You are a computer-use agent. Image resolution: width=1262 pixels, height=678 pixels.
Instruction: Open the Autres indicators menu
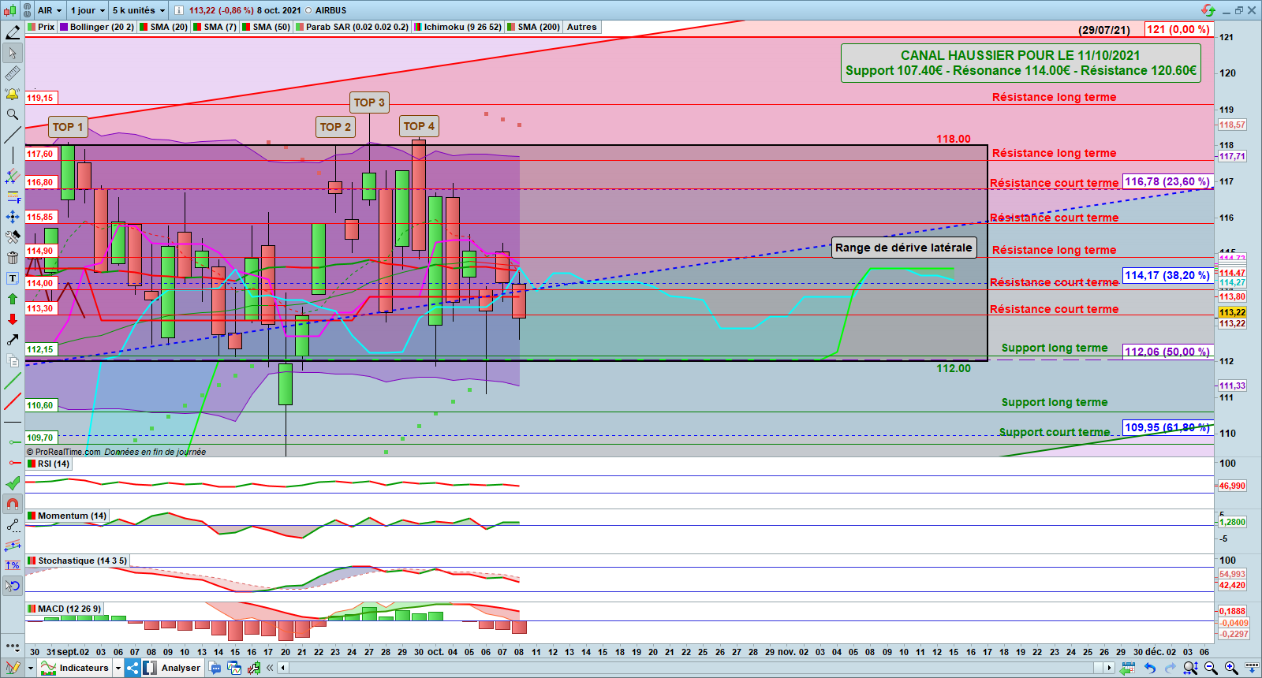(x=582, y=27)
